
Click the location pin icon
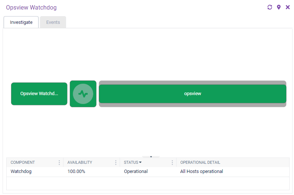tap(279, 7)
